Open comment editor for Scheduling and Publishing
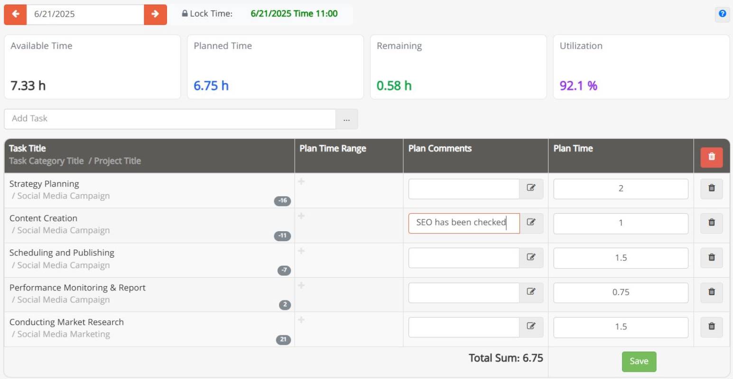Screen dimensions: 733x379 [x=531, y=258]
